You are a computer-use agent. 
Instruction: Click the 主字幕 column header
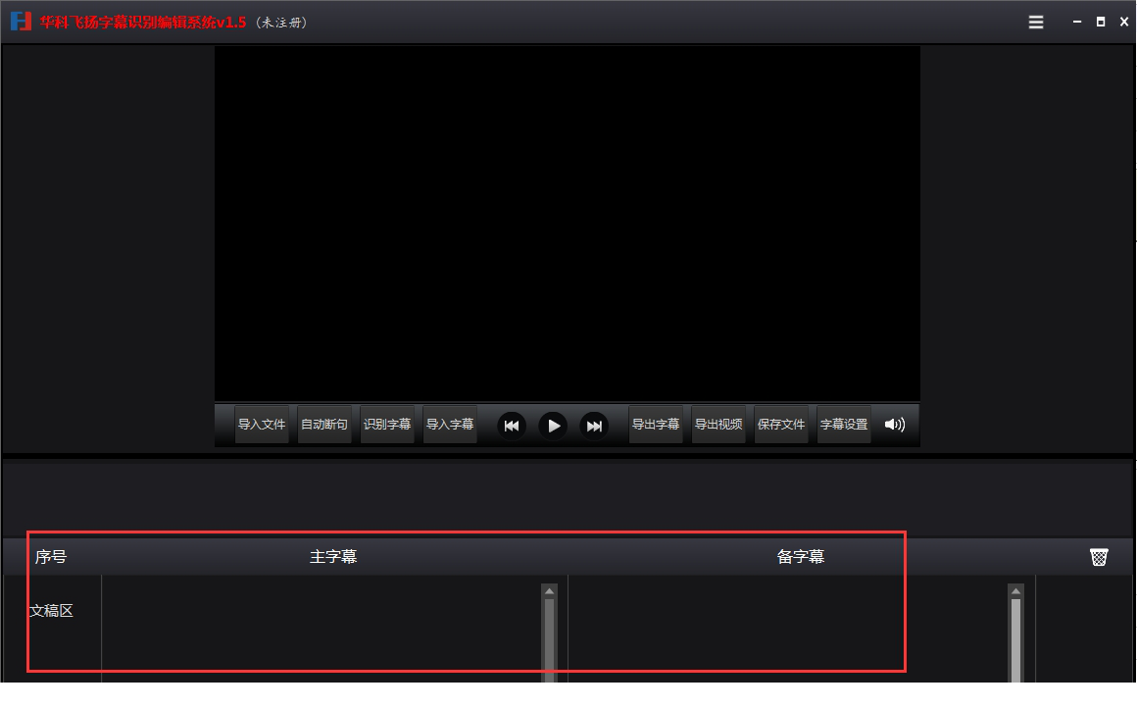pyautogui.click(x=333, y=556)
